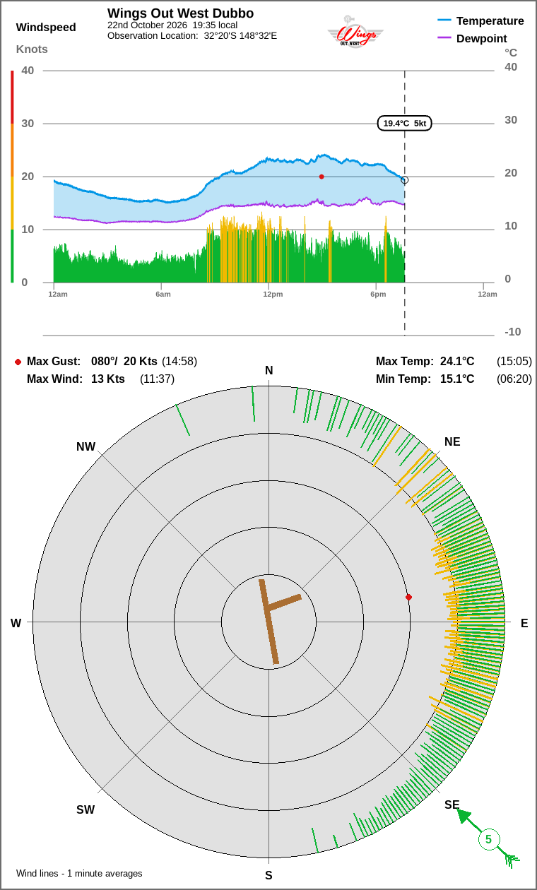Screen dimensions: 537x890
Task: Click the Observation Location coordinates
Action: click(240, 35)
